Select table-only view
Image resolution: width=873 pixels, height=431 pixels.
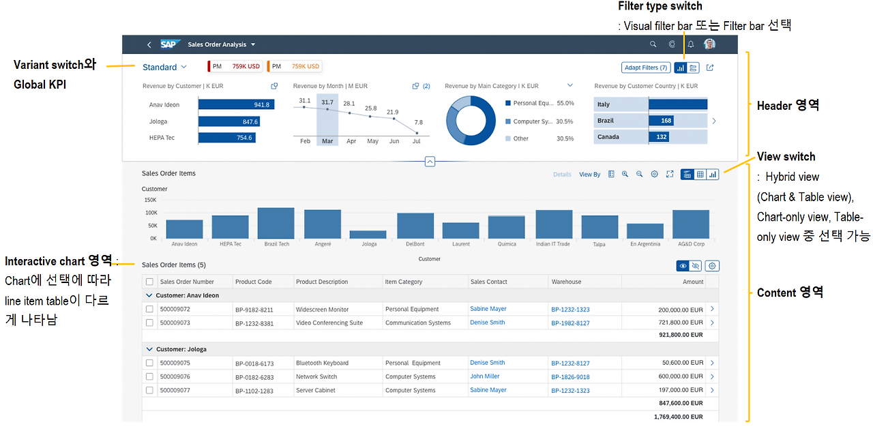700,175
